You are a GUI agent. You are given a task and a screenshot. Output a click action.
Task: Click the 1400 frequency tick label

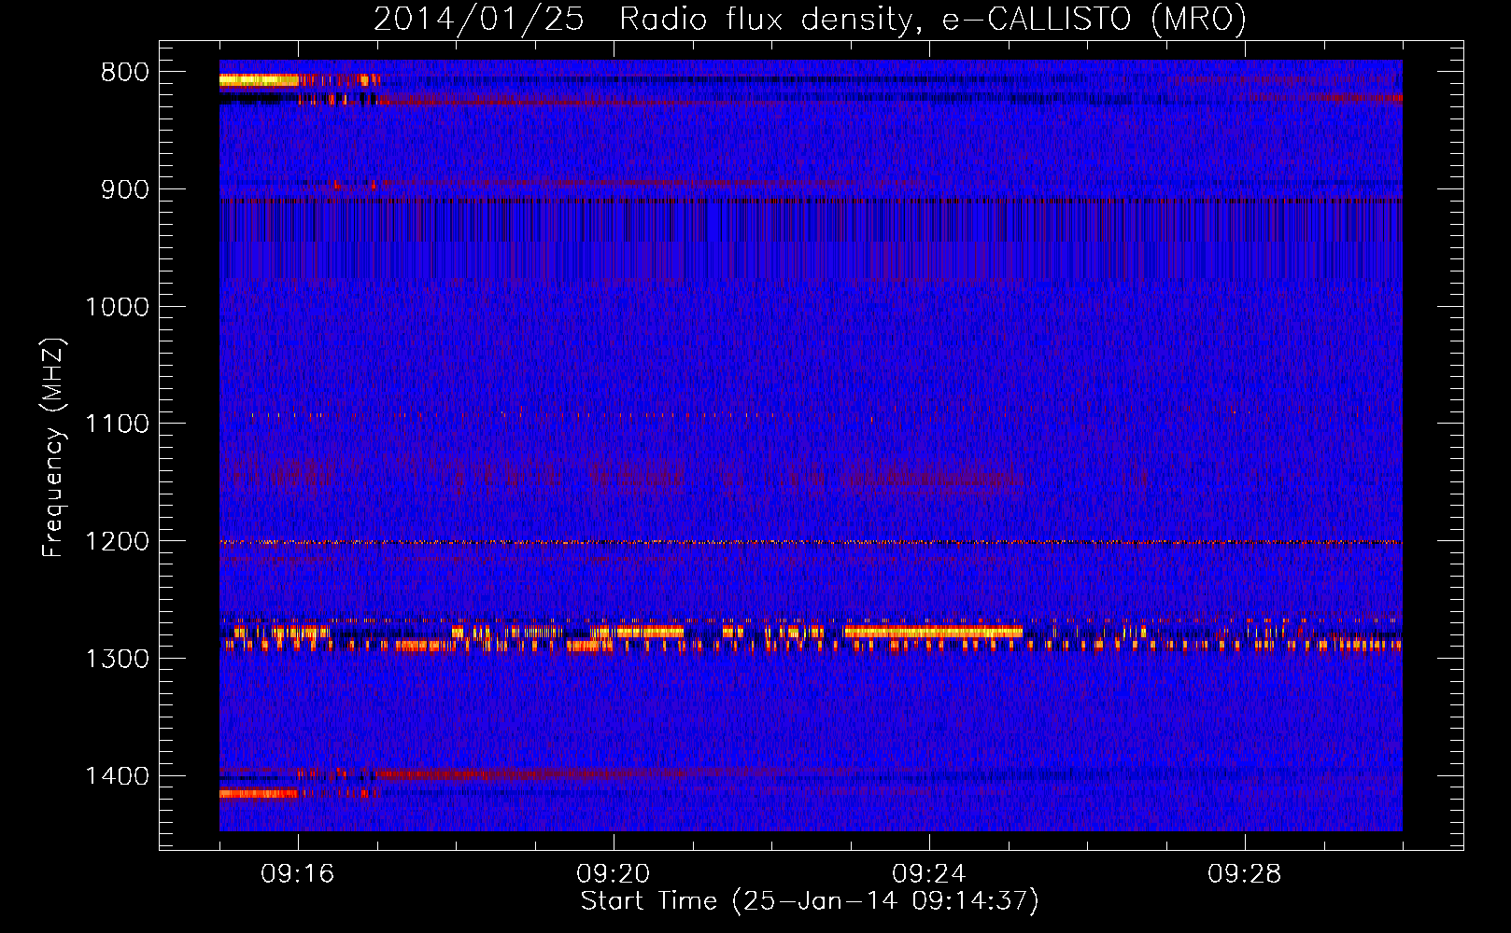(117, 776)
